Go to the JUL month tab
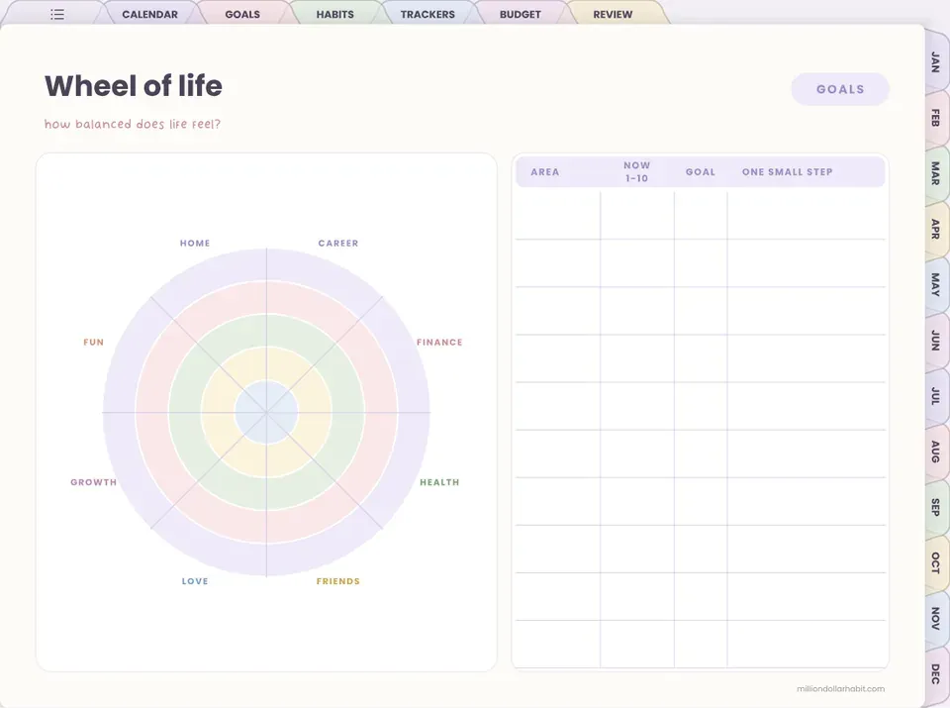 coord(936,396)
